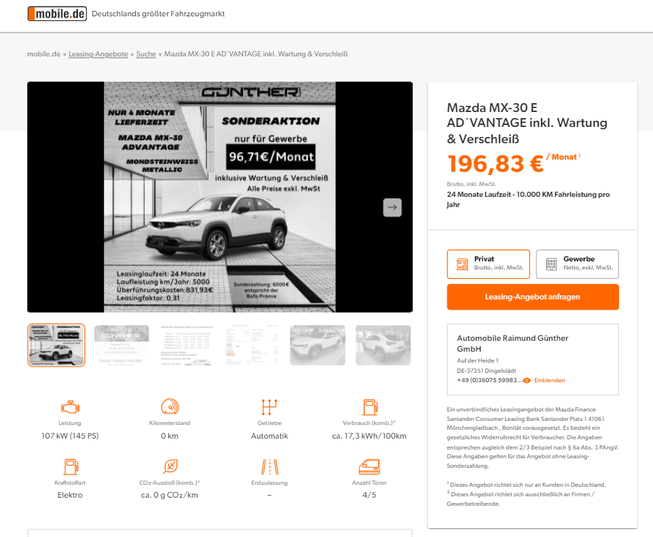This screenshot has width=653, height=537.
Task: Click the 196,83 € price
Action: coord(495,164)
